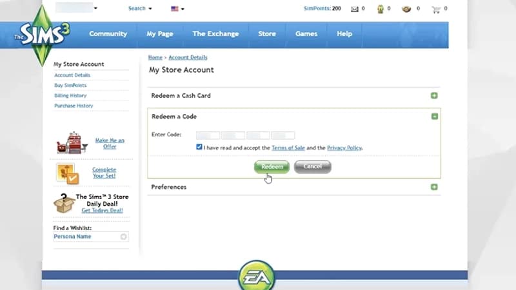The image size is (516, 290).
Task: Open the shopping cart icon
Action: point(436,10)
